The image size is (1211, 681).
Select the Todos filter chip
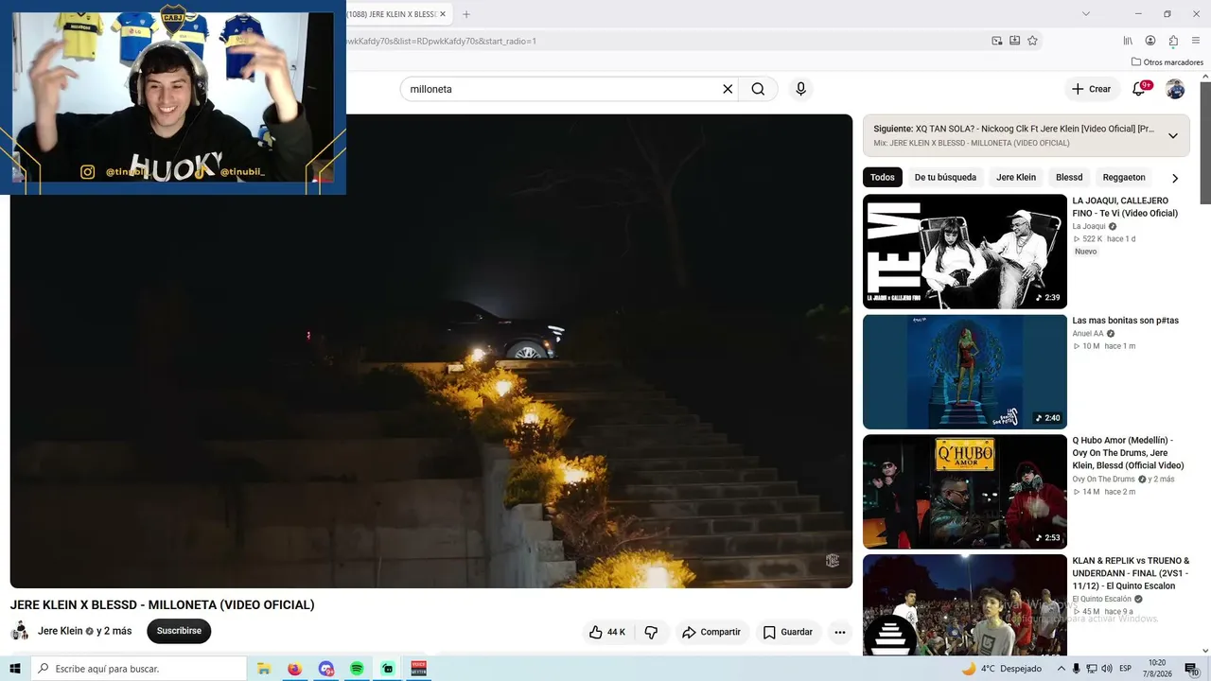[x=883, y=178]
